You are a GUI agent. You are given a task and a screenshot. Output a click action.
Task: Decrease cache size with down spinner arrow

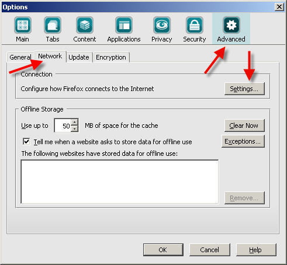pos(75,128)
